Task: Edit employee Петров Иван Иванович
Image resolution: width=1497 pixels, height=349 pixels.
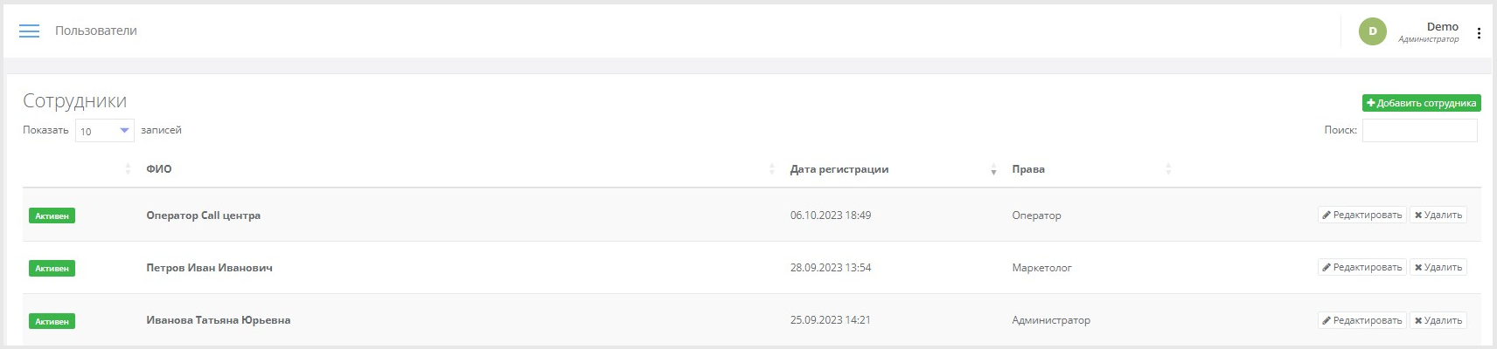Action: 1361,267
